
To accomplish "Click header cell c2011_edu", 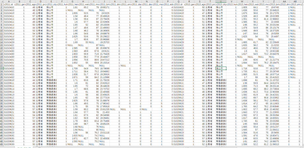I will click(168, 4).
